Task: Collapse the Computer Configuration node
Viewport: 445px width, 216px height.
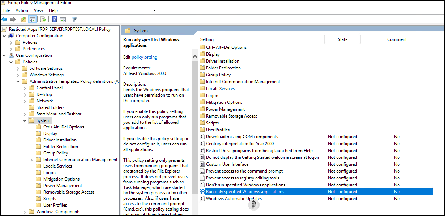Action: click(4, 36)
